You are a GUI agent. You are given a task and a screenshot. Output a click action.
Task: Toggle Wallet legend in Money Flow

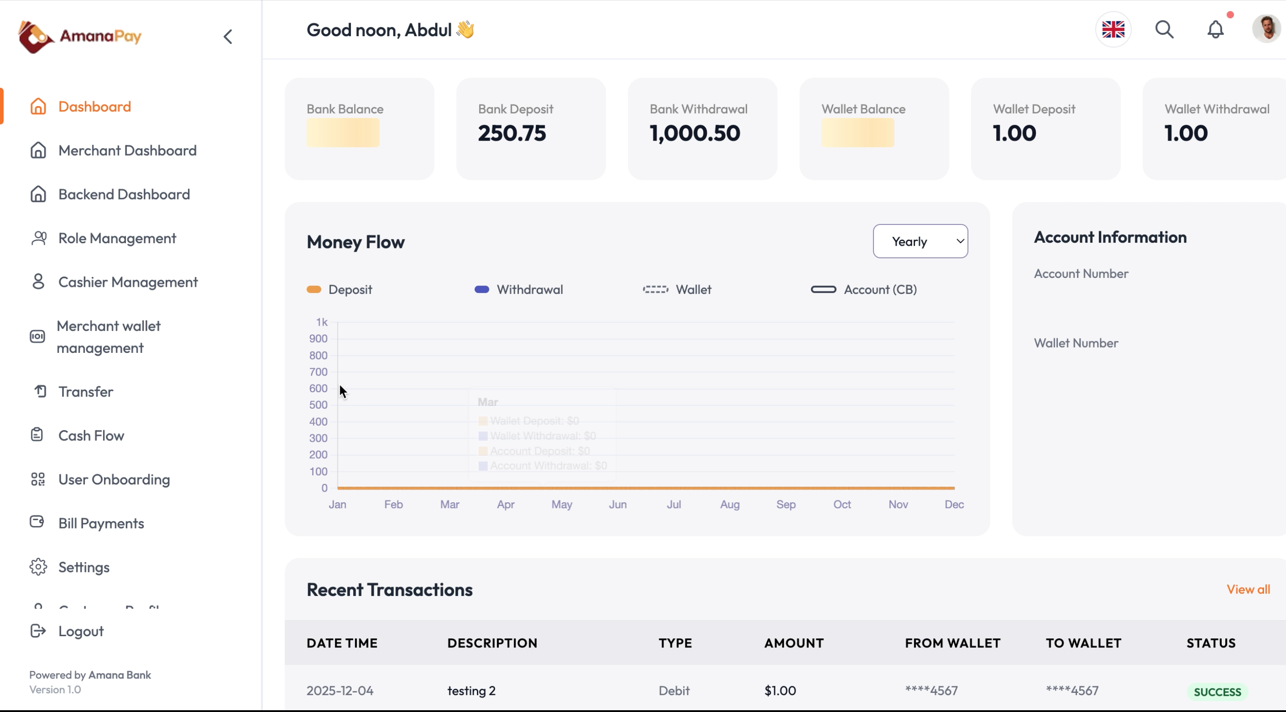tap(677, 290)
